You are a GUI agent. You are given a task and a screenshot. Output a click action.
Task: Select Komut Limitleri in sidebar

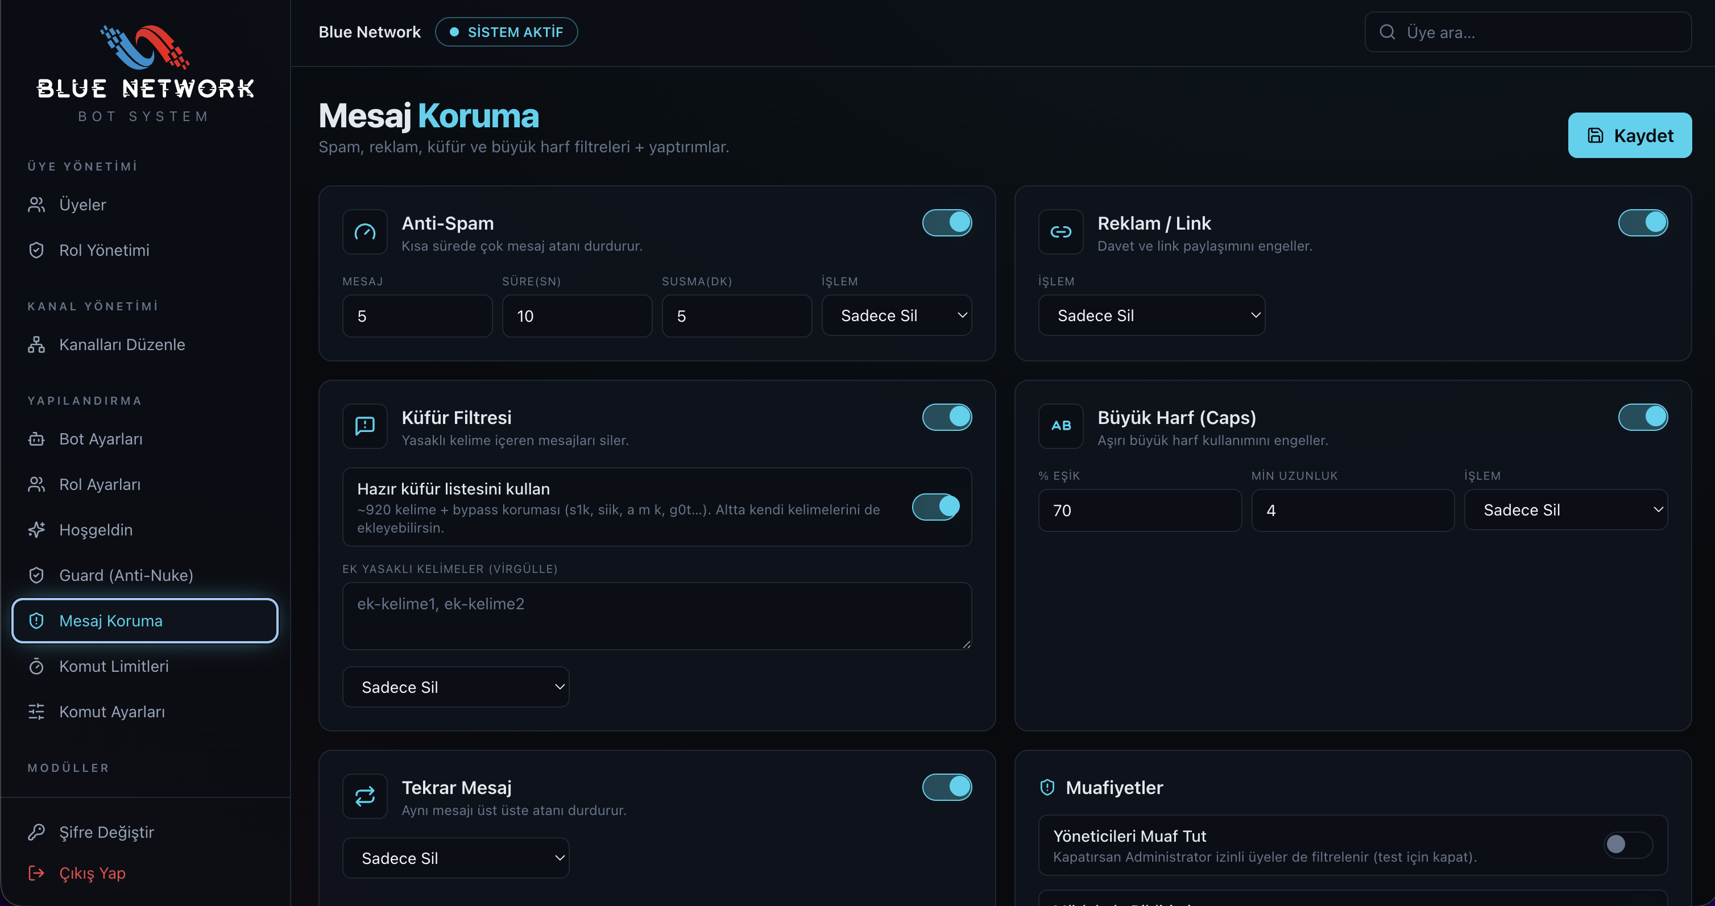(145, 666)
